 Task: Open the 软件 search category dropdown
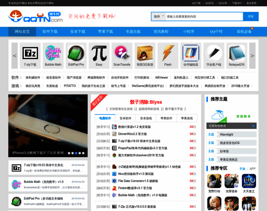[159, 17]
